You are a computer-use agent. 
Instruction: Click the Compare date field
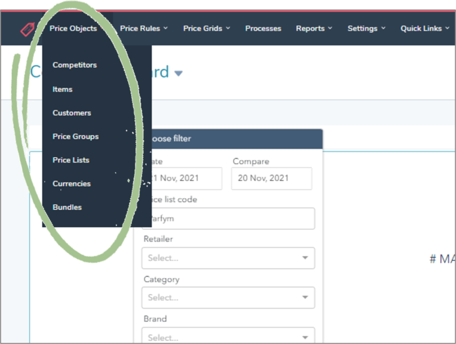(271, 179)
